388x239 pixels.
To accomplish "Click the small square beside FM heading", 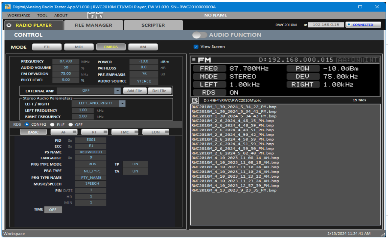I will (194, 60).
